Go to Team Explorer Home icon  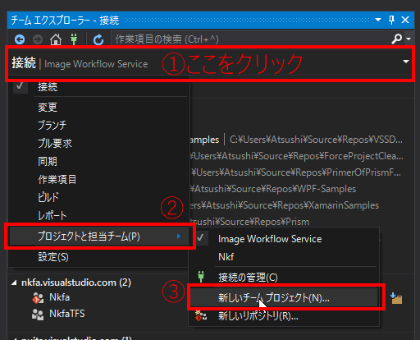pyautogui.click(x=56, y=39)
